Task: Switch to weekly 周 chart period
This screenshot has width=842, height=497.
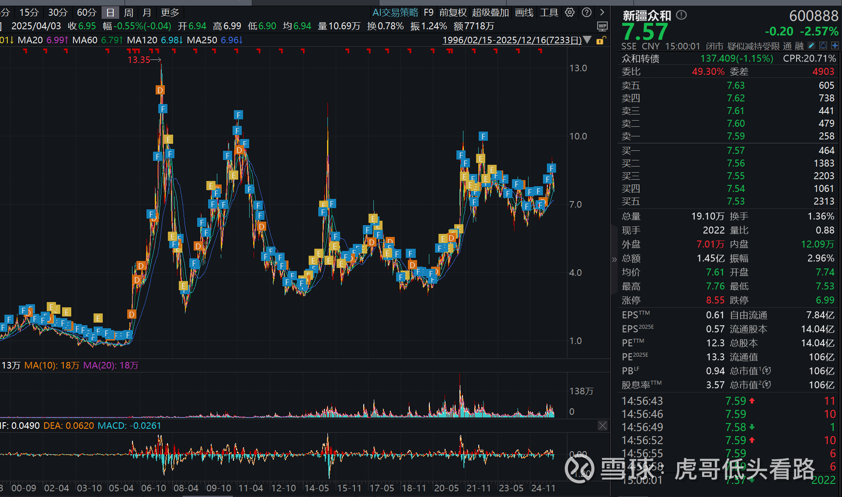Action: point(129,13)
